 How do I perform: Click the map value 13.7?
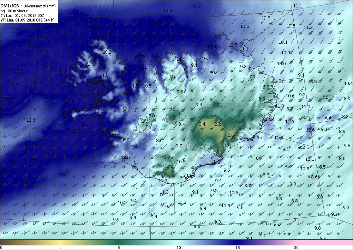click(x=136, y=147)
